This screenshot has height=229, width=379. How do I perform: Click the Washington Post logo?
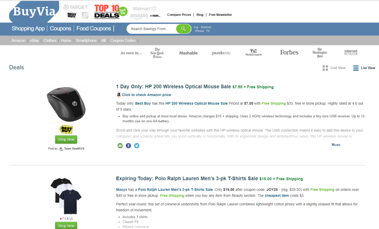(320, 53)
